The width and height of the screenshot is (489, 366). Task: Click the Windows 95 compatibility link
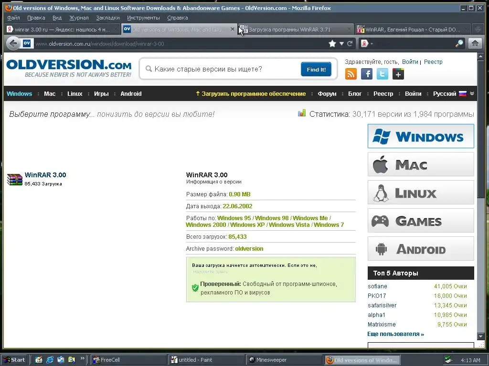(234, 218)
